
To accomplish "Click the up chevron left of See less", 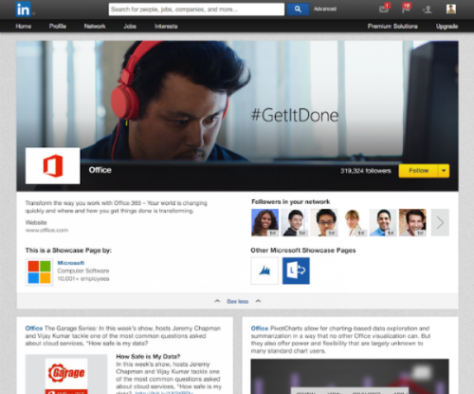I will [217, 301].
